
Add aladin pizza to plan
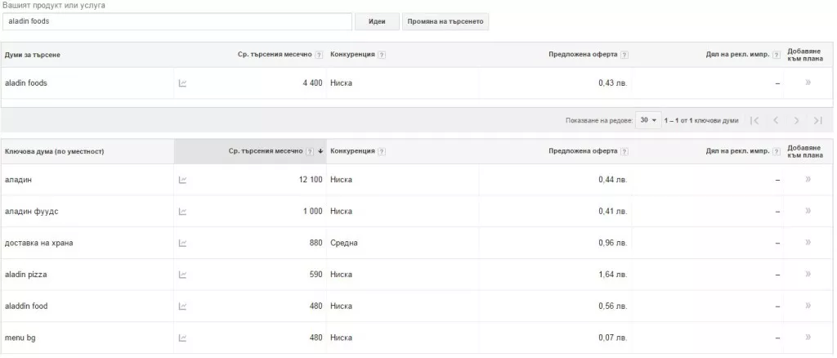pyautogui.click(x=808, y=274)
